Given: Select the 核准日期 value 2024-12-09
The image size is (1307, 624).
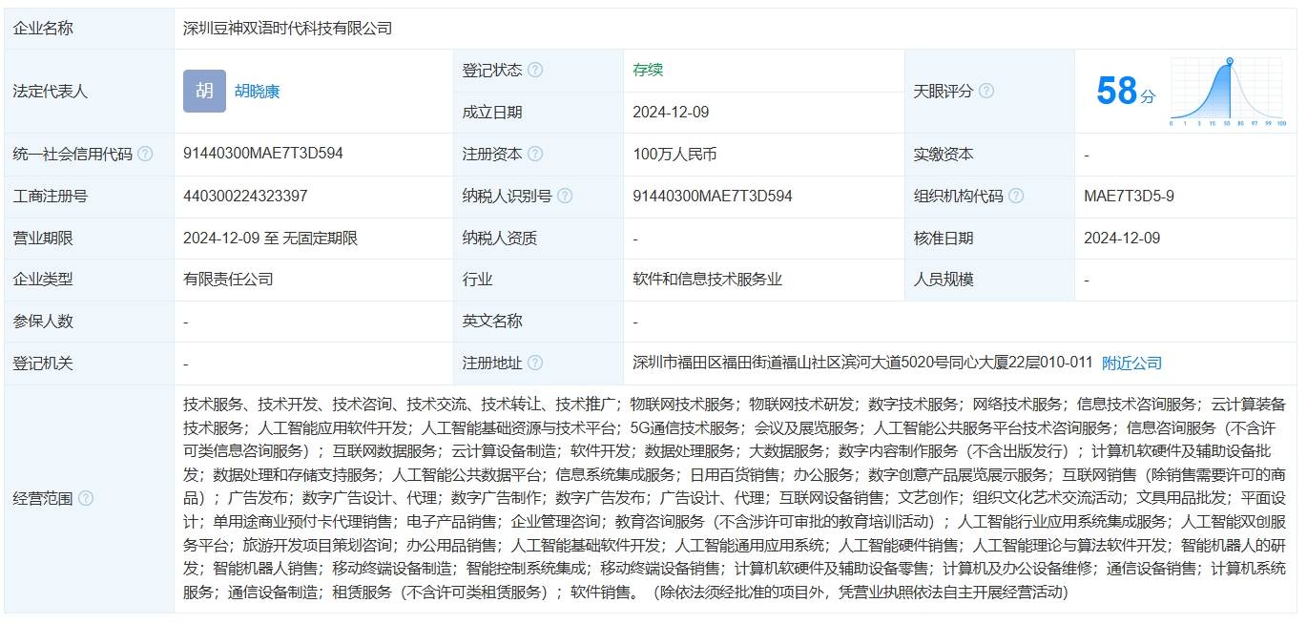Looking at the screenshot, I should pyautogui.click(x=1122, y=238).
